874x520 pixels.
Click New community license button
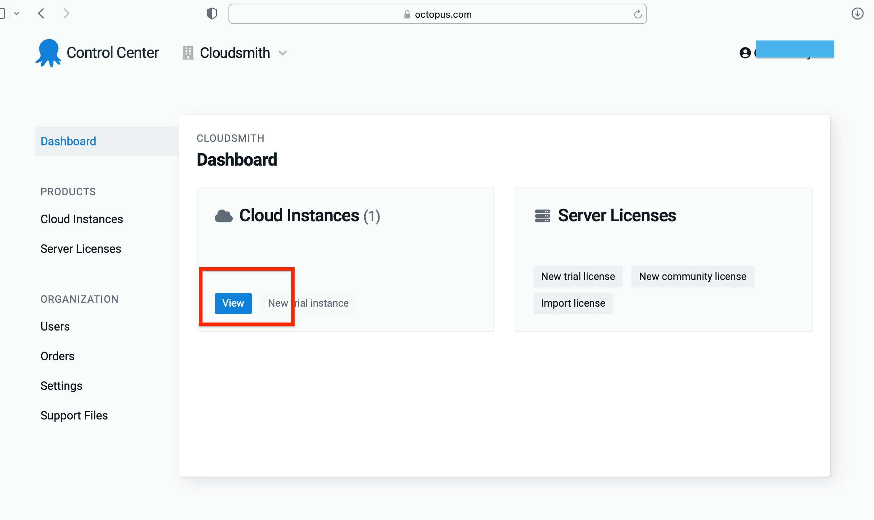point(692,276)
